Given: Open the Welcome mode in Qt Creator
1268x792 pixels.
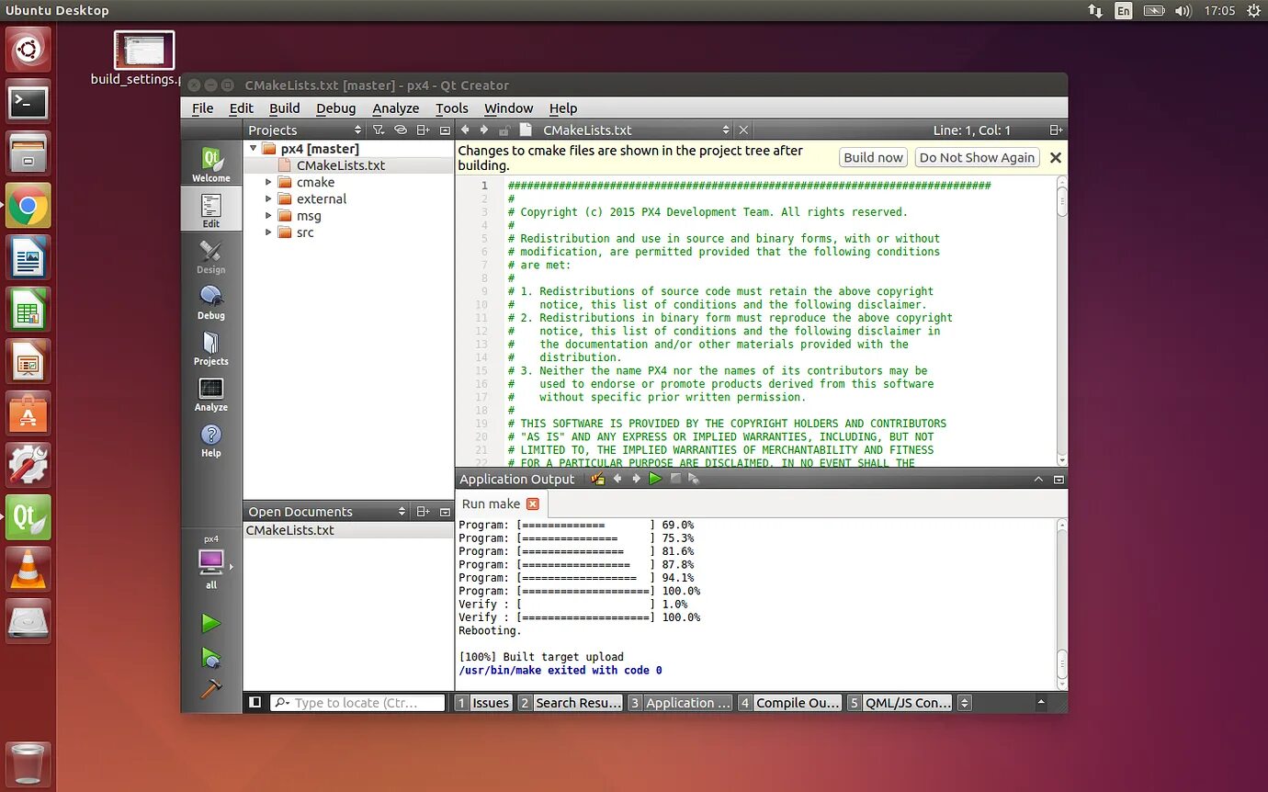Looking at the screenshot, I should click(211, 164).
